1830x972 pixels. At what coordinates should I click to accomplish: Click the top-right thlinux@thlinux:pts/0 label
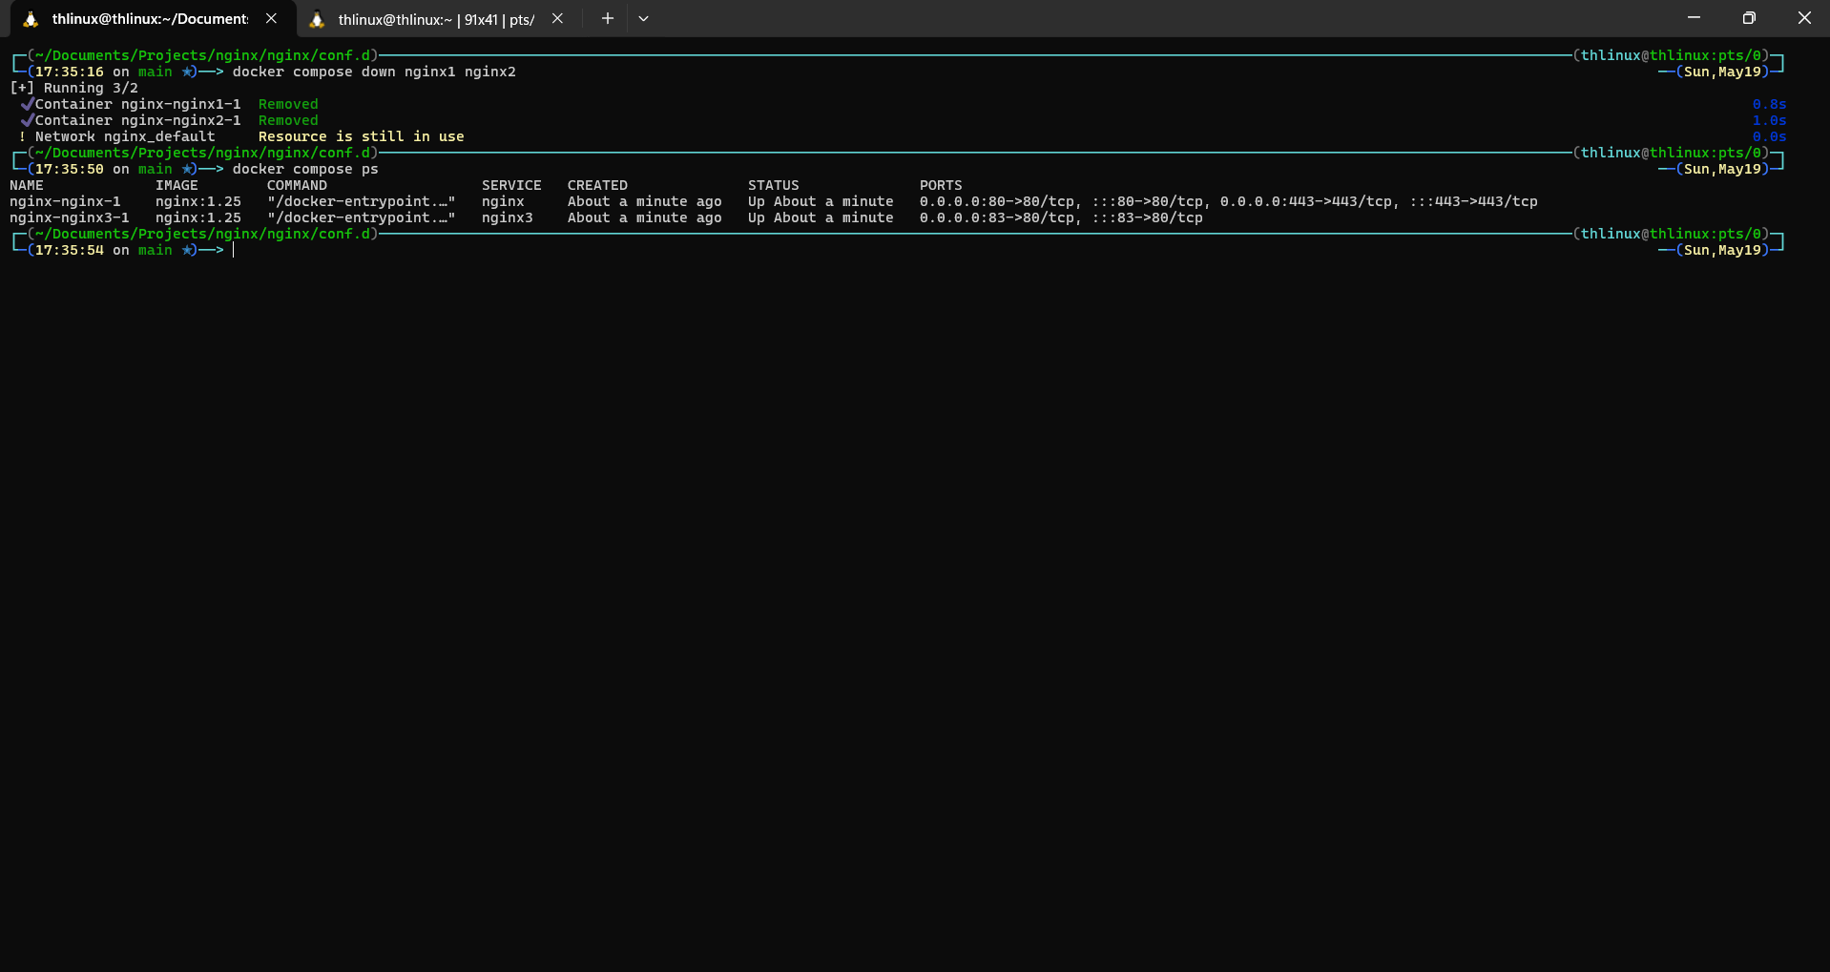point(1671,55)
